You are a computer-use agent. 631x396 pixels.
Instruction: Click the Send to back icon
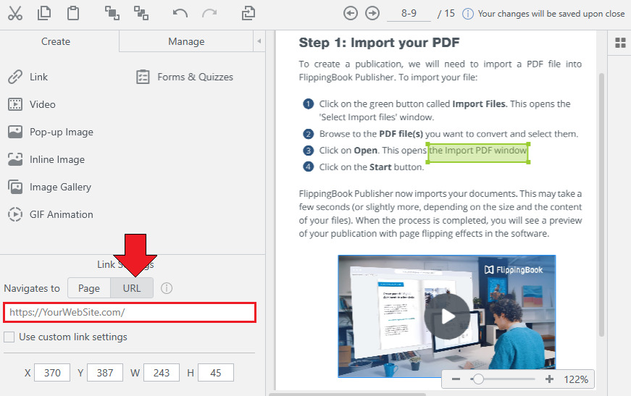(141, 13)
